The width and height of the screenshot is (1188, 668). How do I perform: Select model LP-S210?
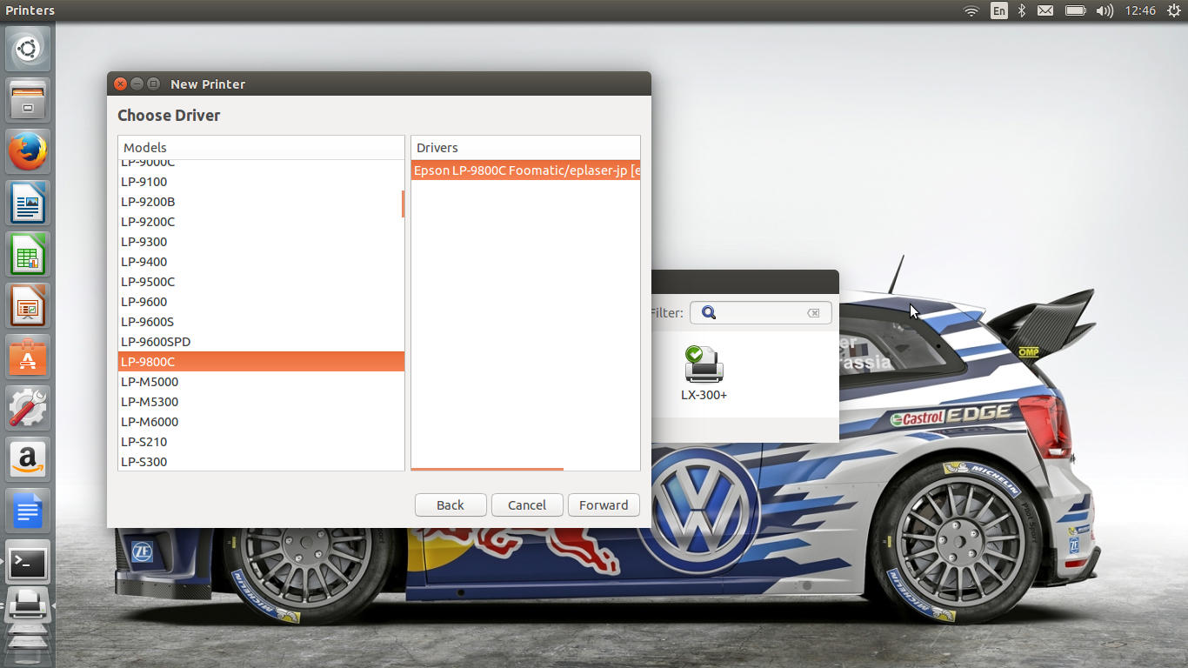pos(261,442)
